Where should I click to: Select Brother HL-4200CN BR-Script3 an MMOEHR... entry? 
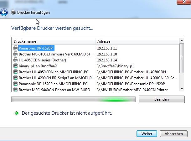[x=57, y=78]
